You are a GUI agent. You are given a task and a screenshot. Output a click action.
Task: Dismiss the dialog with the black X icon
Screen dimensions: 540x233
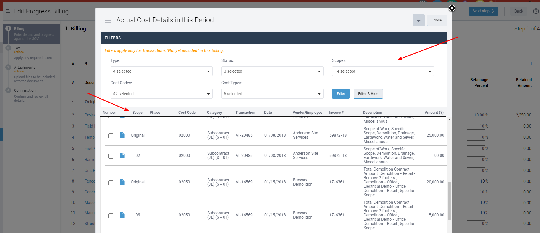(452, 8)
